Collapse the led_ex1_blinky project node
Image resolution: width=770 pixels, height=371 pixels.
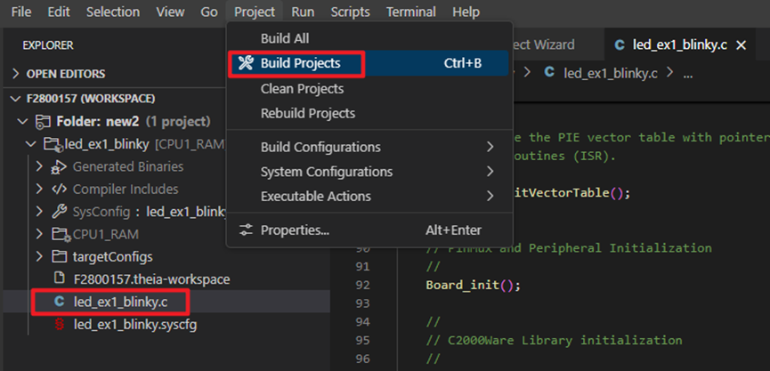pyautogui.click(x=31, y=144)
